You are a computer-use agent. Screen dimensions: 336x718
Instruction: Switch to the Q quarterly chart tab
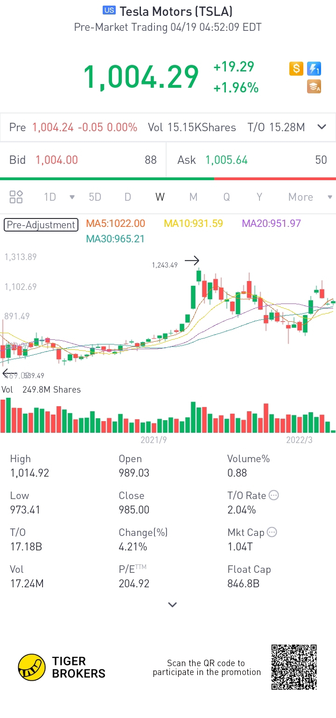point(226,197)
